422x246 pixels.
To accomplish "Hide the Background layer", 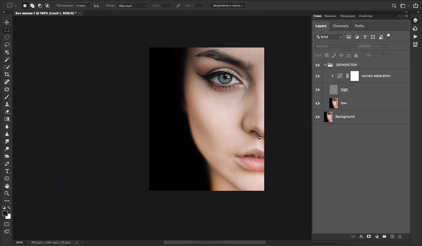I will 318,117.
